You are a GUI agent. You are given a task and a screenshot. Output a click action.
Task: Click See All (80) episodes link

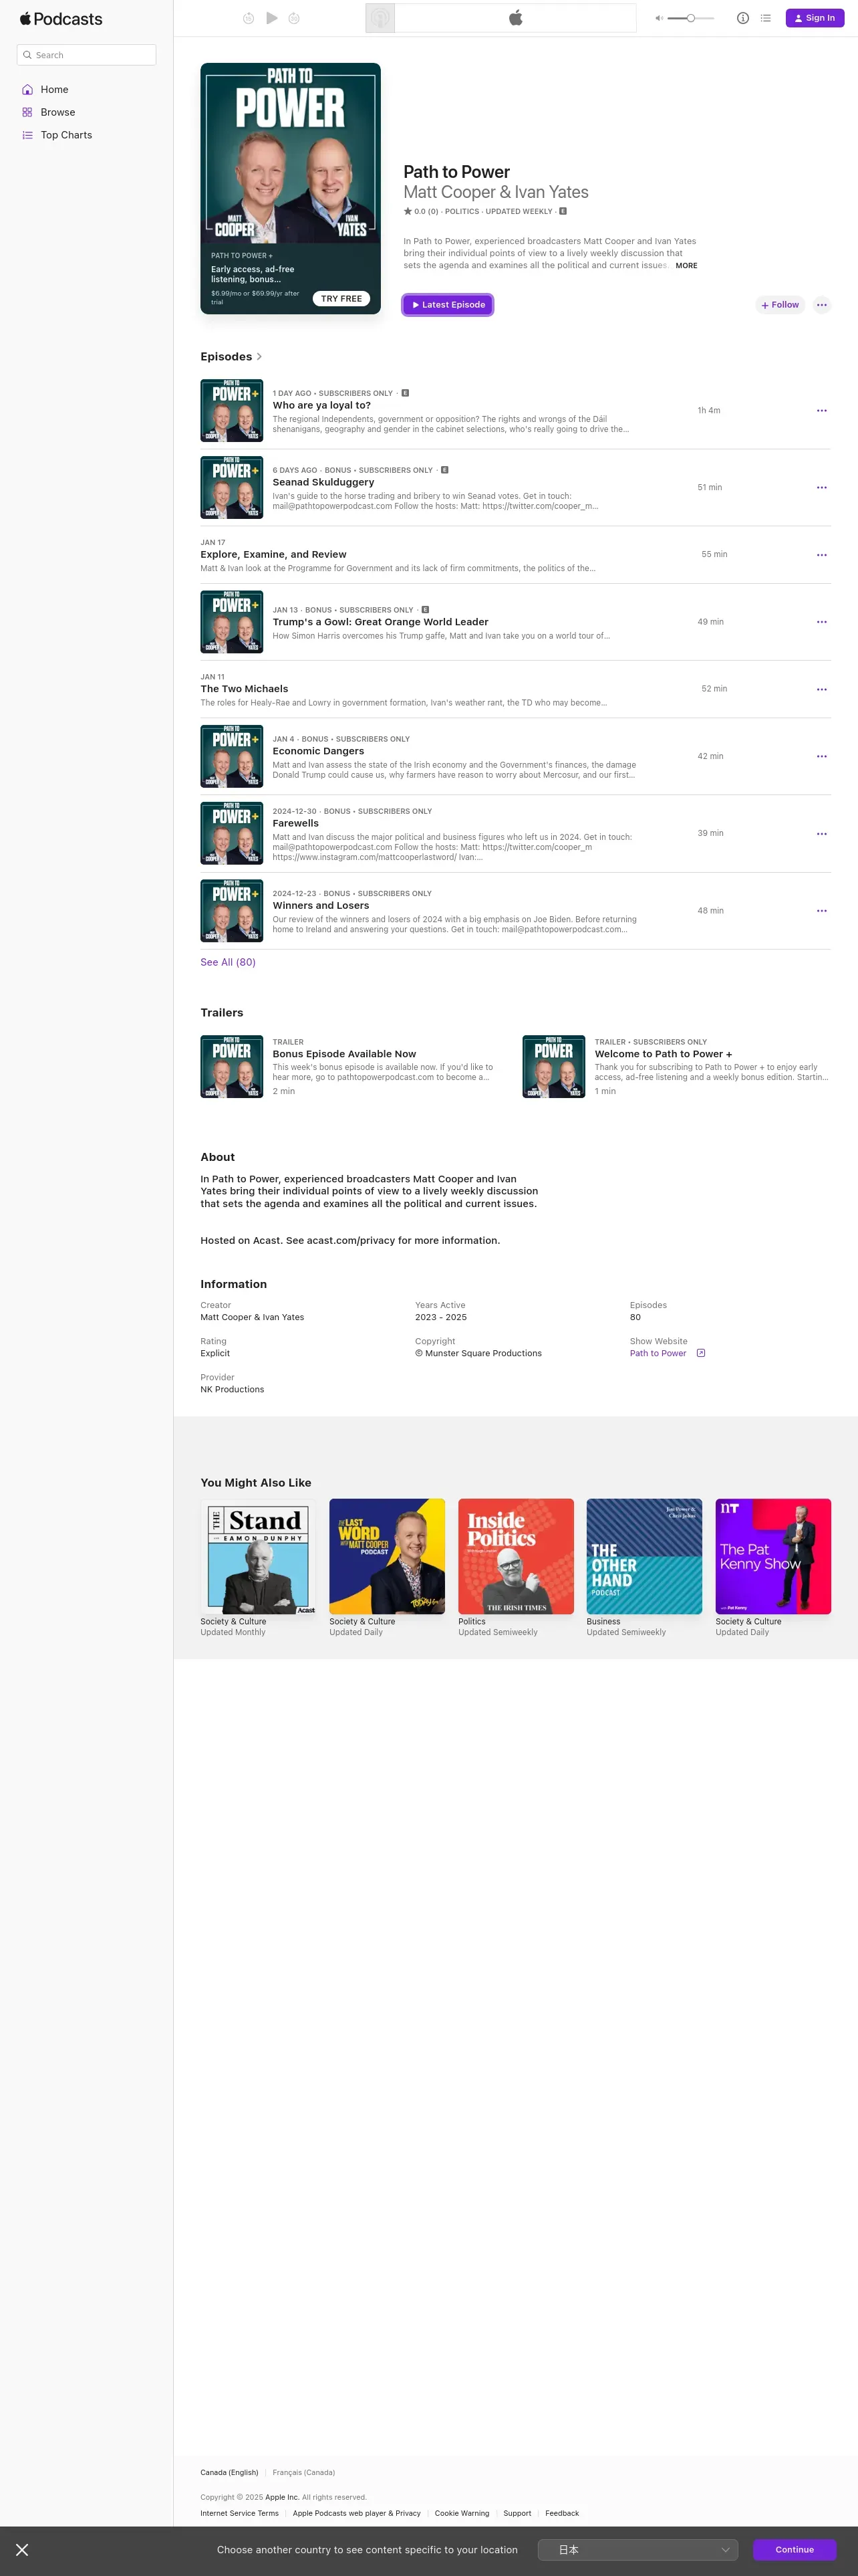228,963
